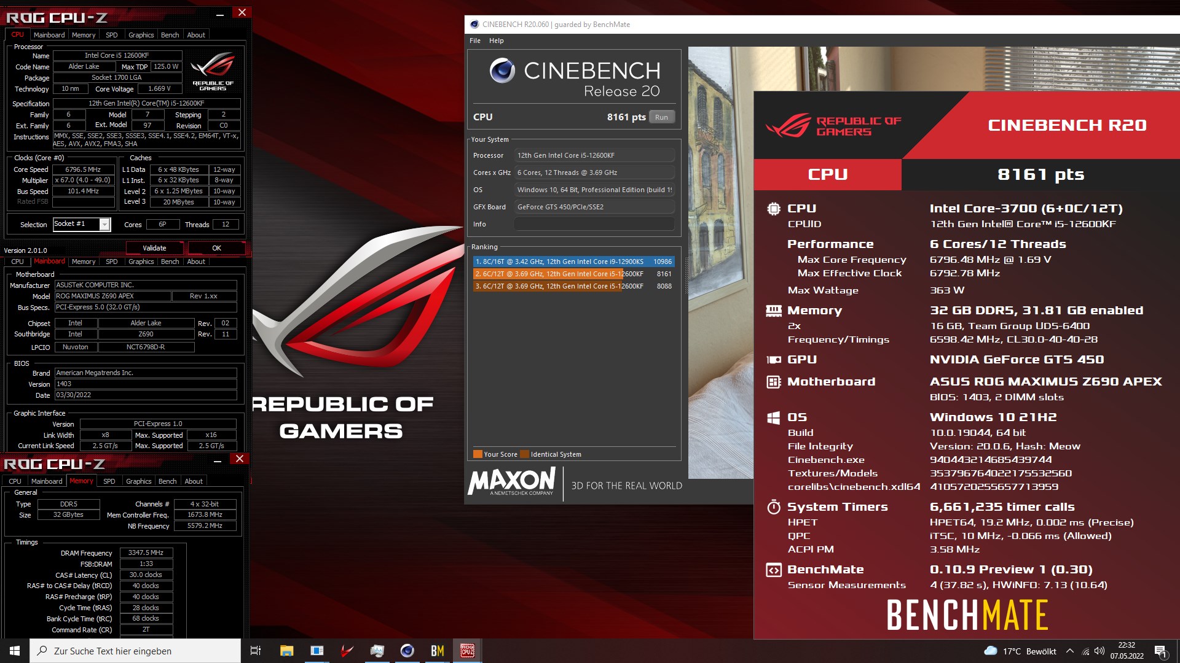Open the Windows Start menu
The width and height of the screenshot is (1180, 663).
pyautogui.click(x=15, y=651)
